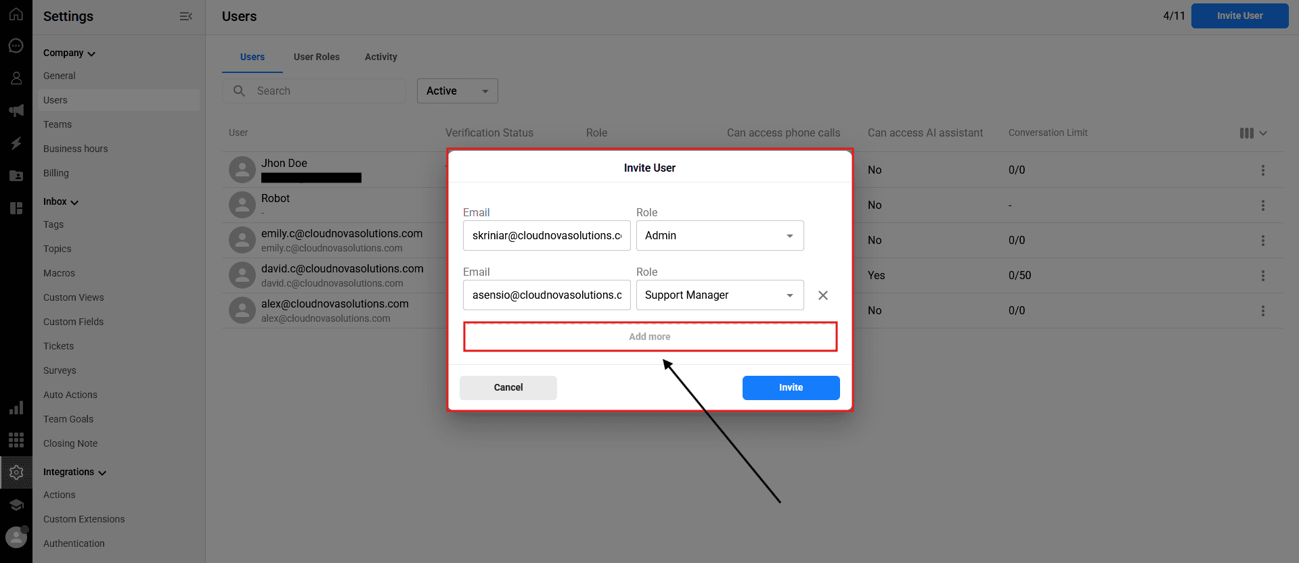Click the top-right Invite User button
Image resolution: width=1299 pixels, height=563 pixels.
coord(1239,16)
